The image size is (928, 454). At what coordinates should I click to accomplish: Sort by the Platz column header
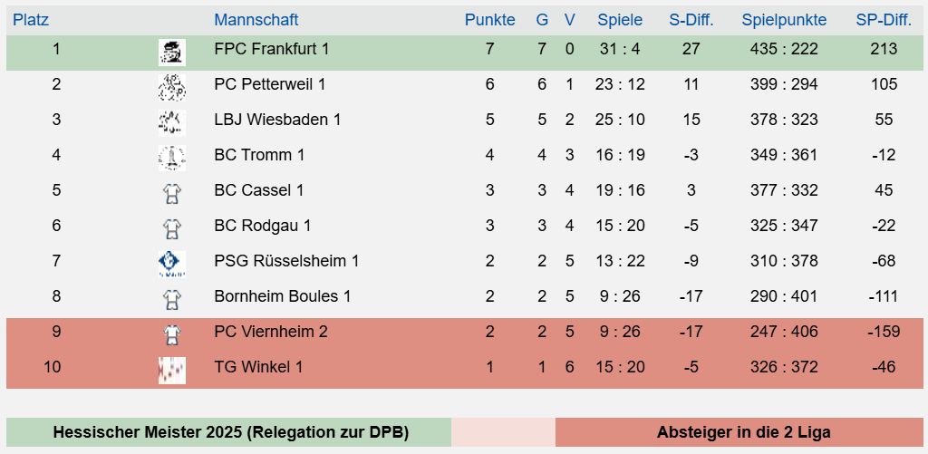[x=31, y=20]
